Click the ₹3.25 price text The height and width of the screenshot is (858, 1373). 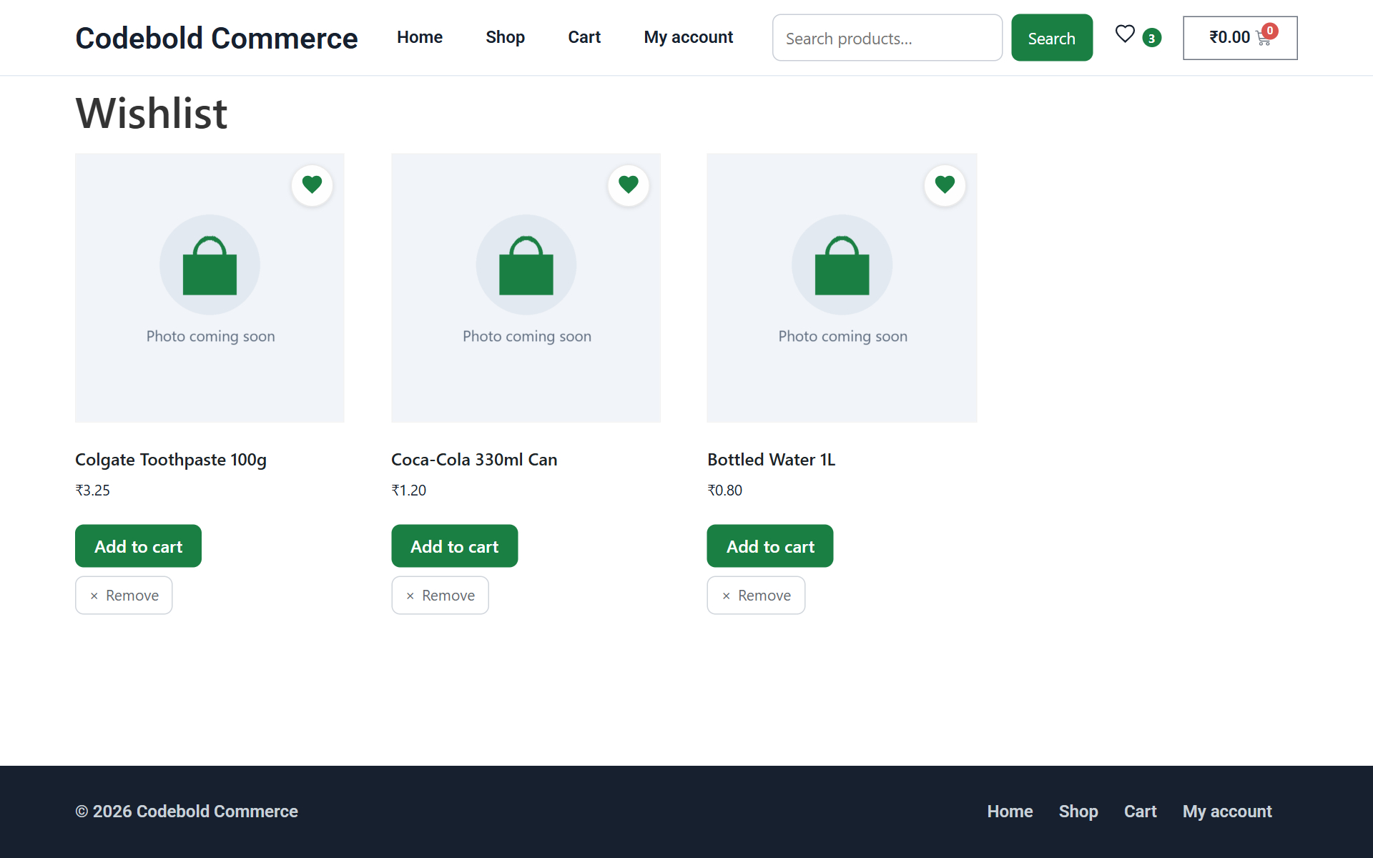(x=93, y=490)
